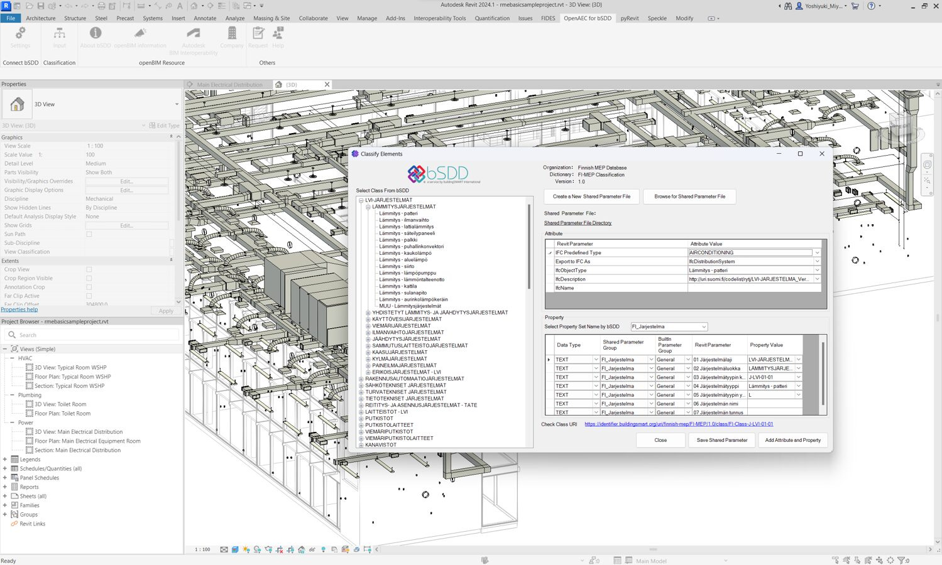Toggle the Sun Path checkbox
The width and height of the screenshot is (942, 565).
[x=89, y=234]
